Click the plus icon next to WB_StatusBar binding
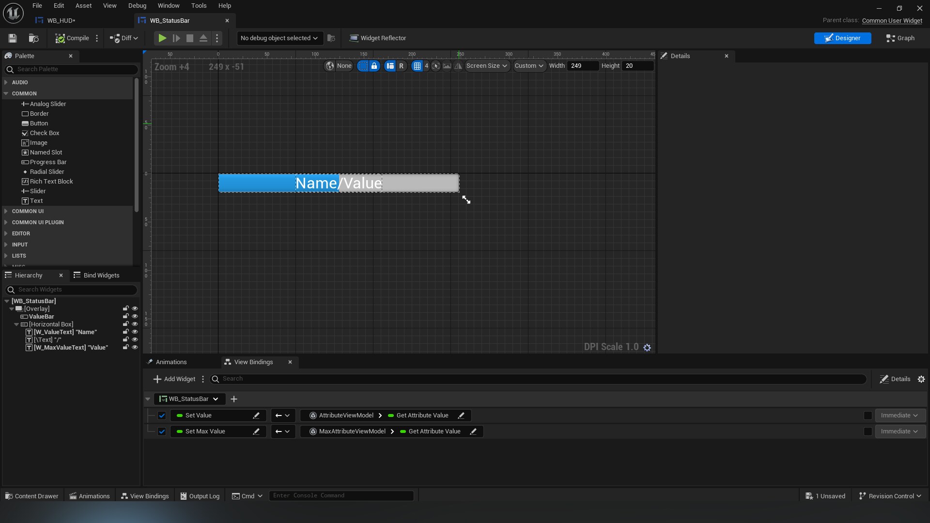930x523 pixels. pyautogui.click(x=234, y=399)
